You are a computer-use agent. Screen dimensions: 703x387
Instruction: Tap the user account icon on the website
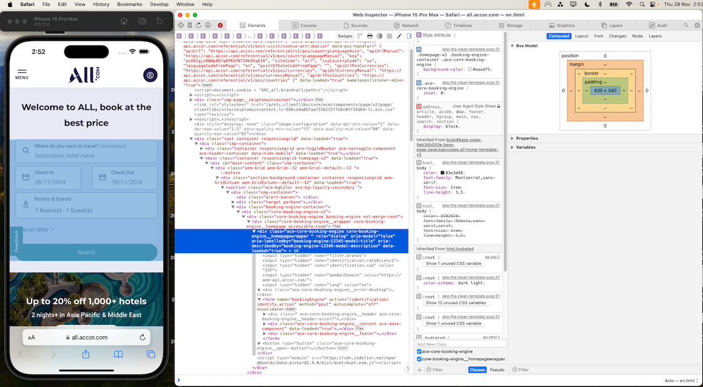click(x=150, y=75)
